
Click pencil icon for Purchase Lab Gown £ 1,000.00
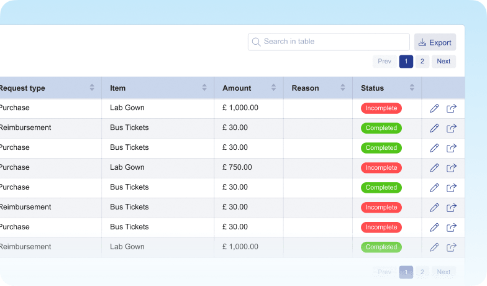434,108
